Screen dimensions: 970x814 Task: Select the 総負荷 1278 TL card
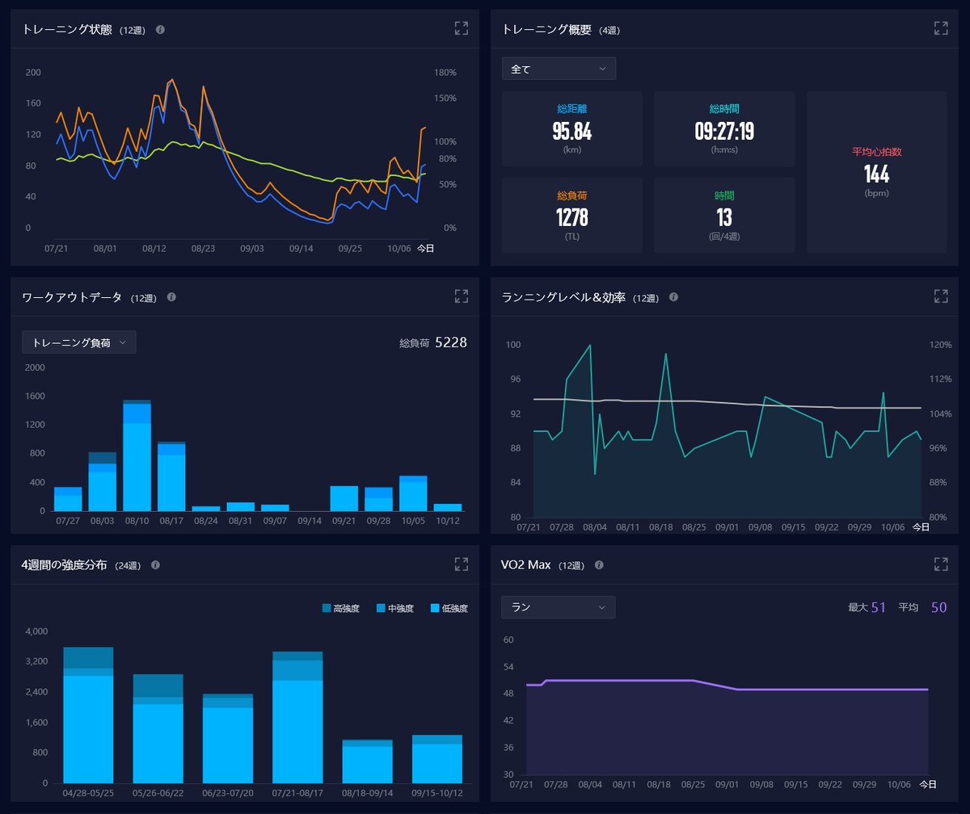pos(572,216)
